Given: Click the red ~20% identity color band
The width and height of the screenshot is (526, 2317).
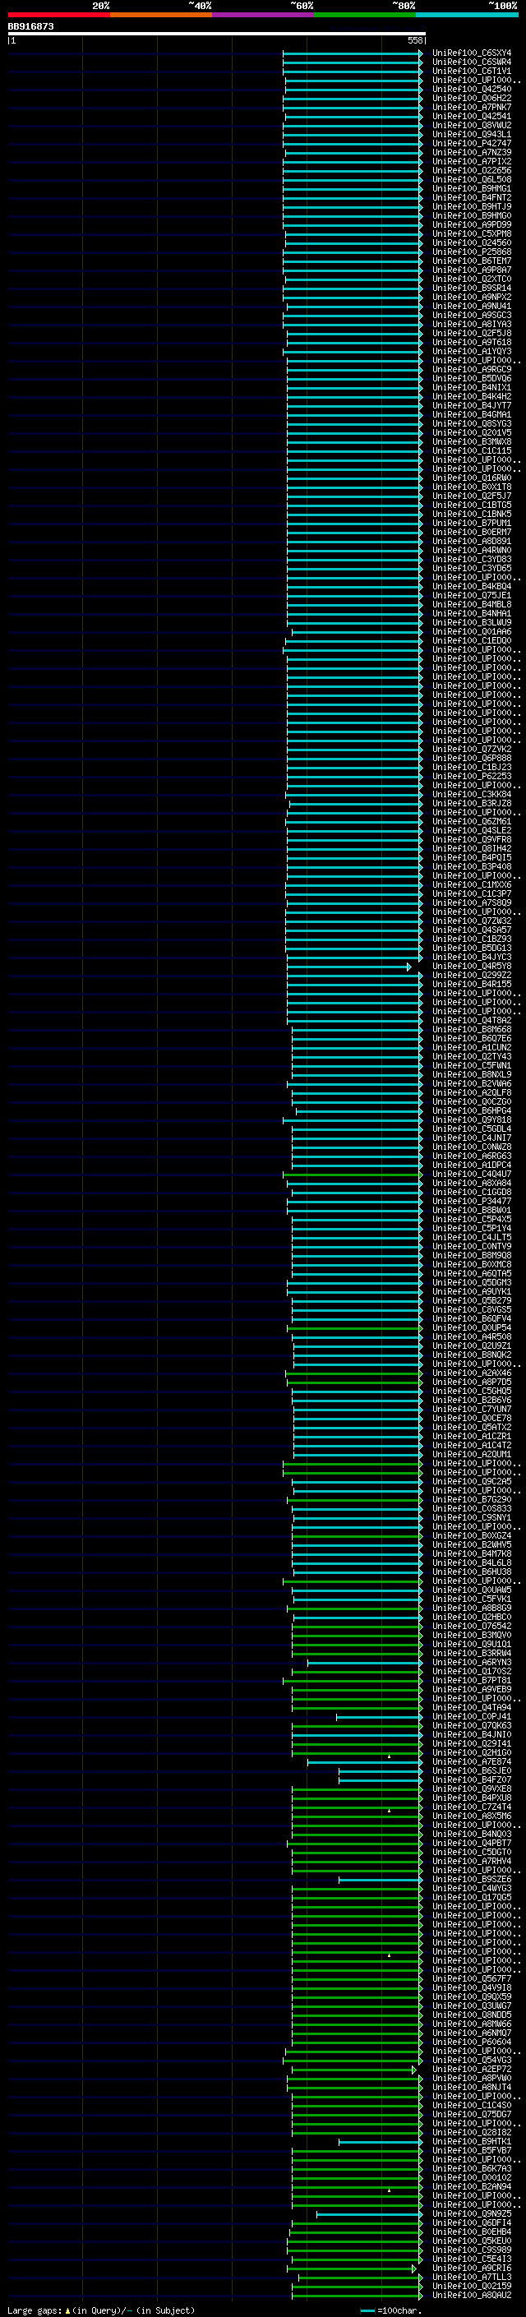Looking at the screenshot, I should (58, 15).
